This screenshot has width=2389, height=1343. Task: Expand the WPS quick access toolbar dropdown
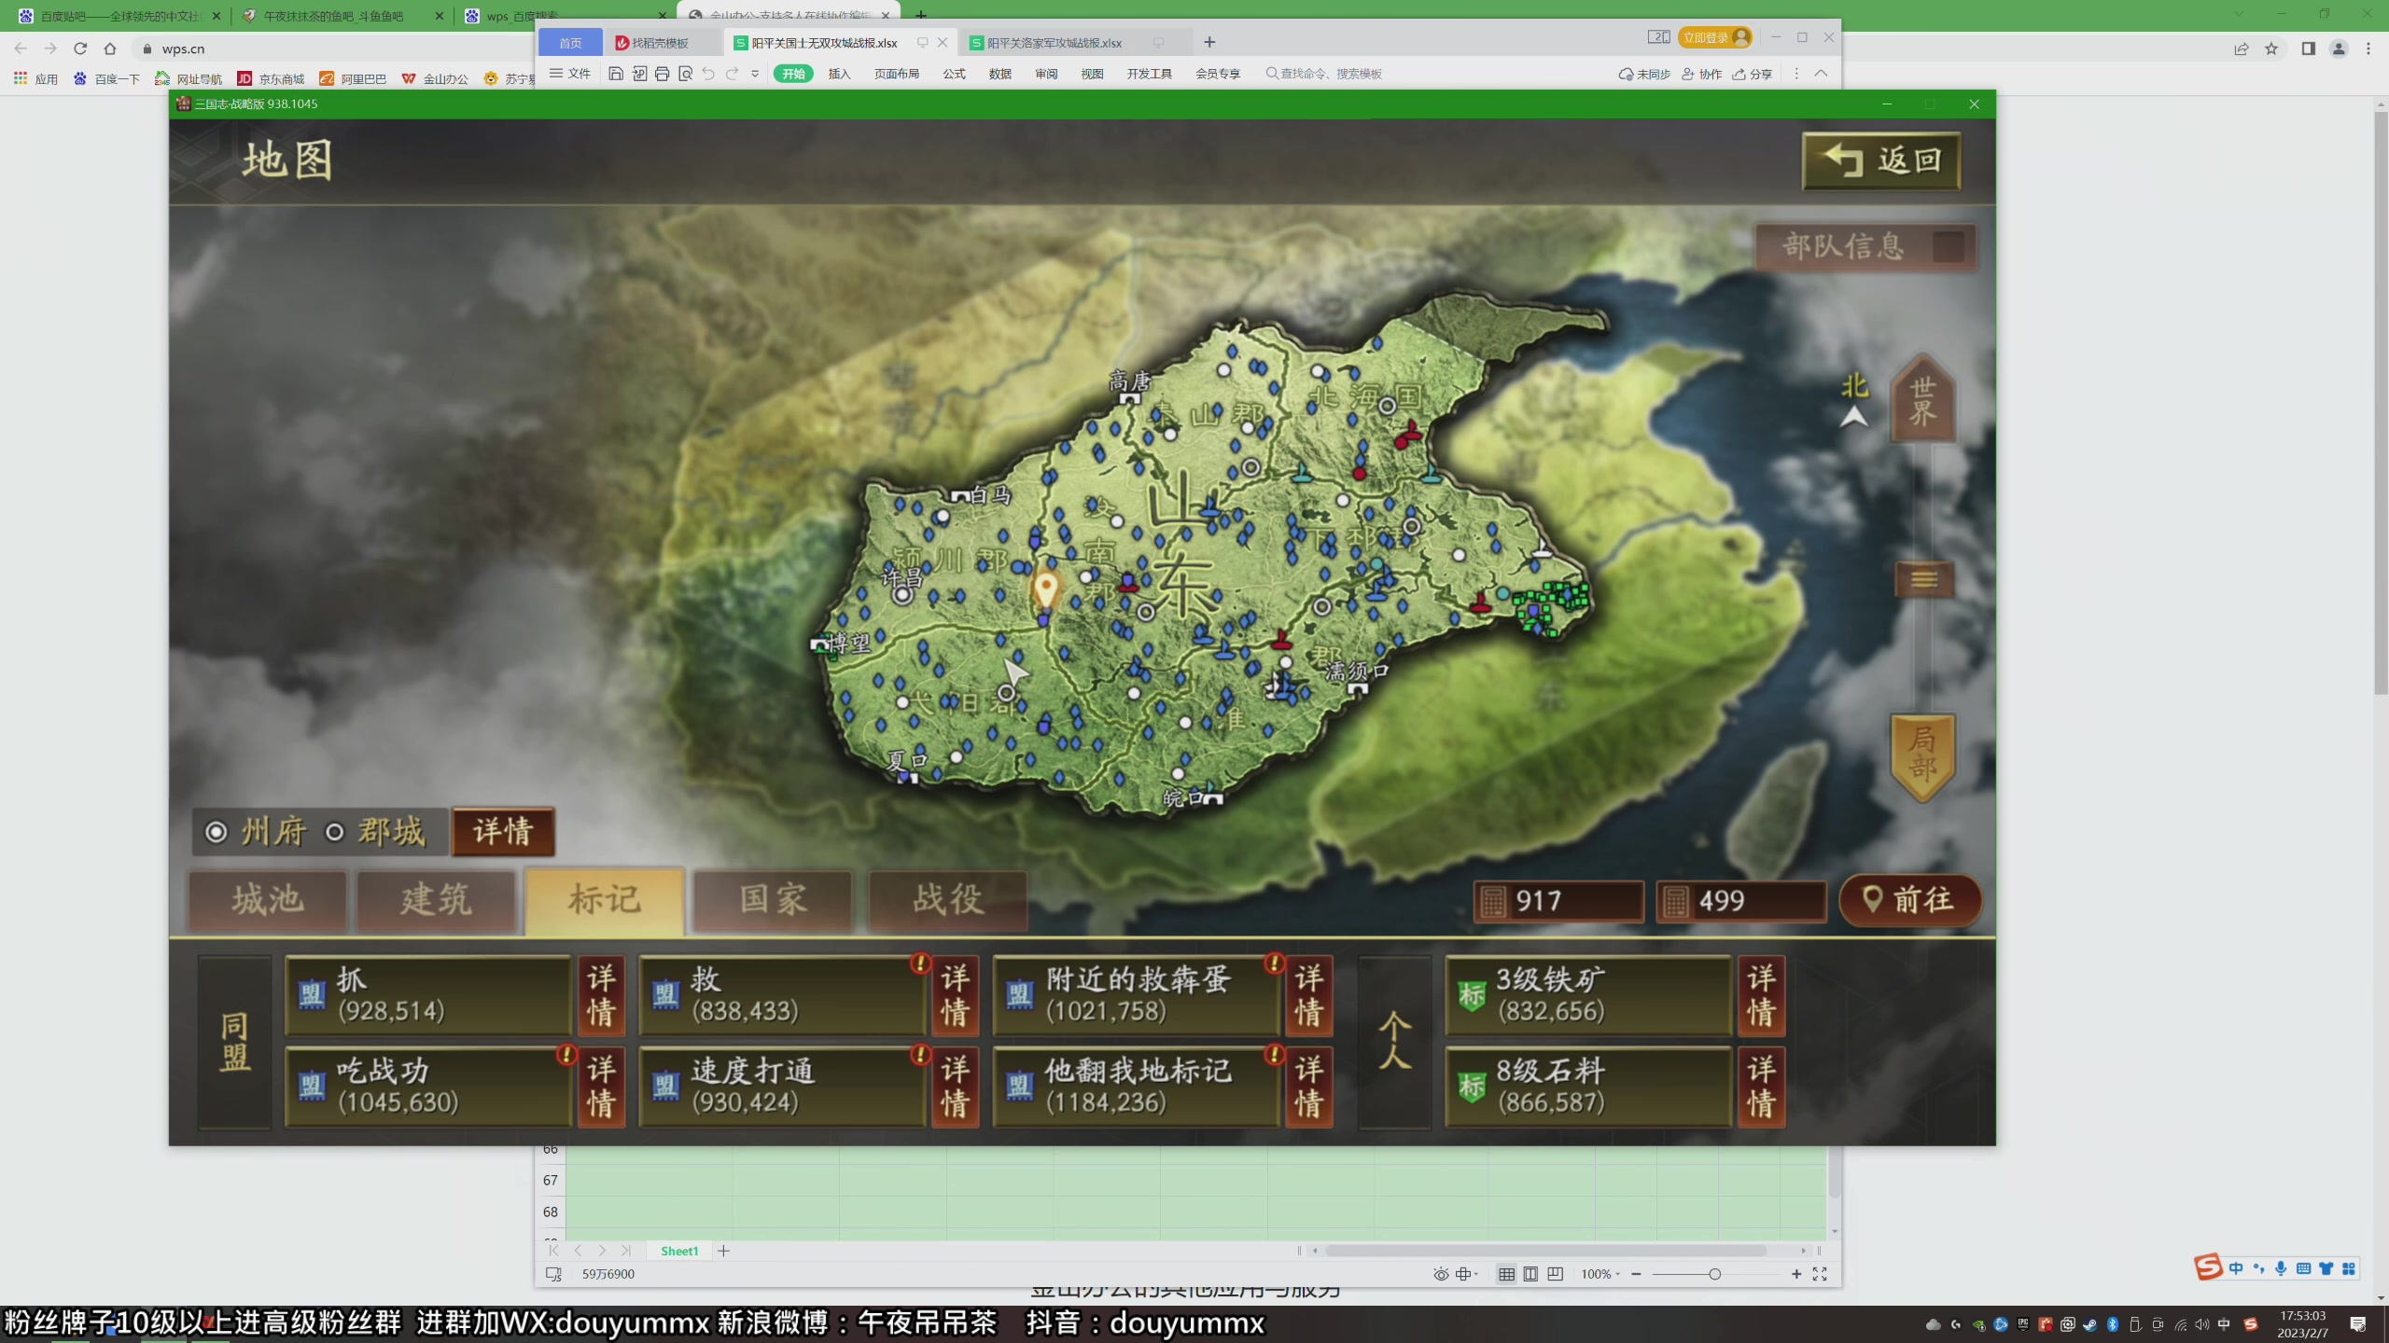(755, 74)
